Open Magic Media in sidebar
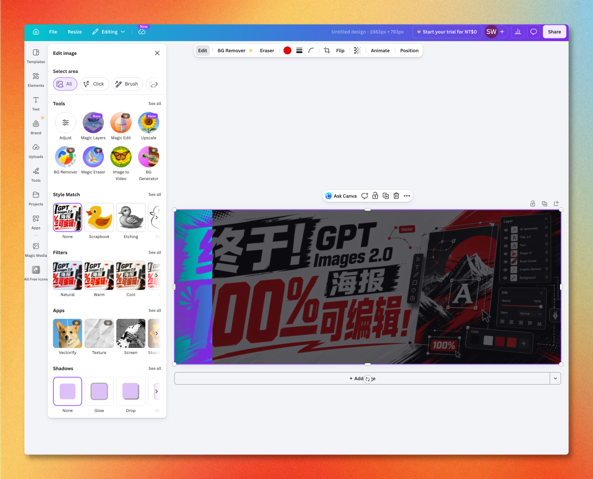 point(36,250)
